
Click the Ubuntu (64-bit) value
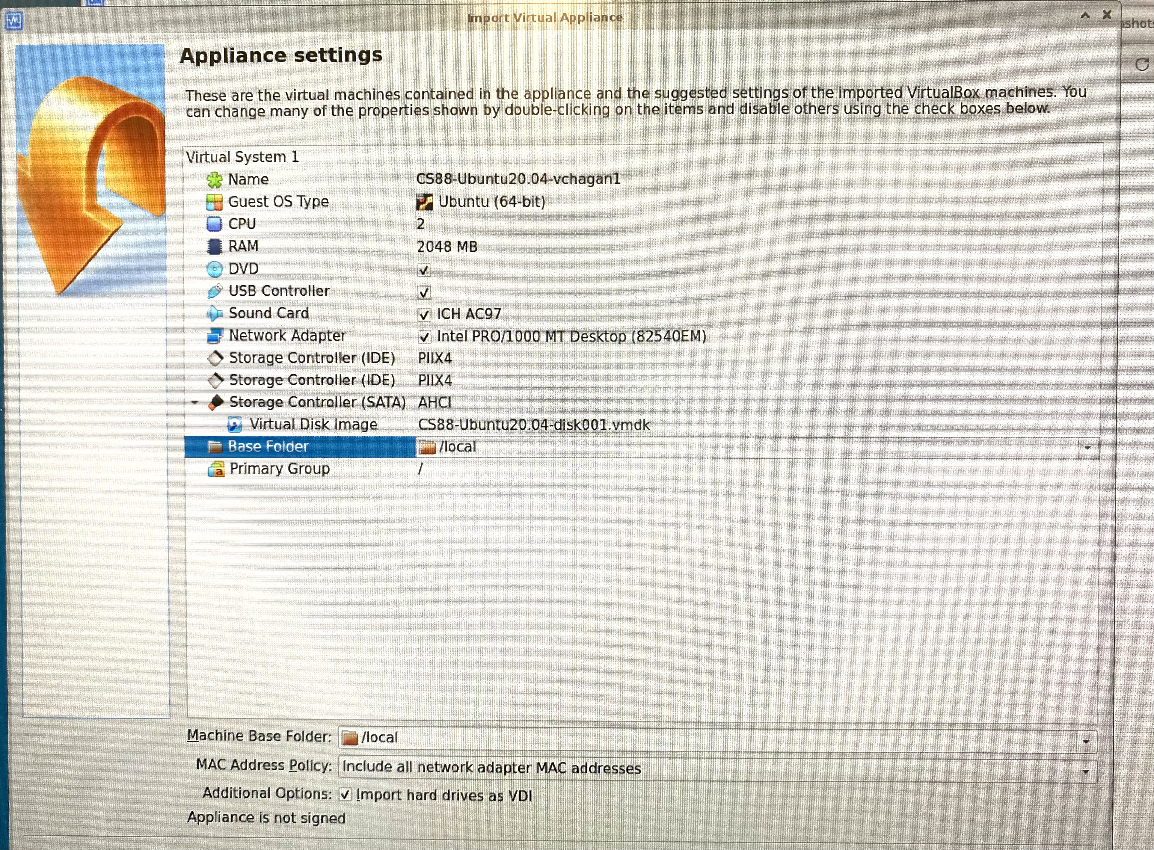pos(492,202)
